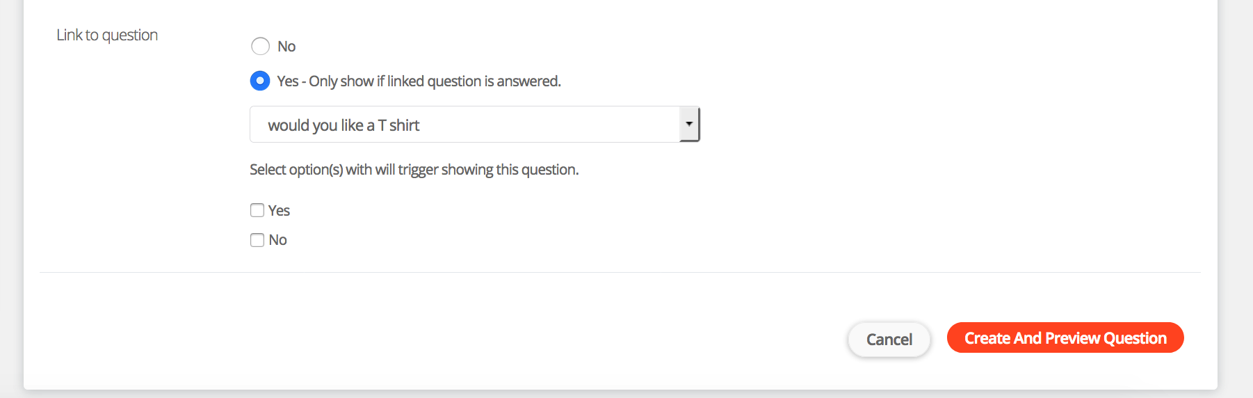The width and height of the screenshot is (1253, 398).
Task: Enable the "Yes" trigger option checkbox
Action: (x=257, y=210)
